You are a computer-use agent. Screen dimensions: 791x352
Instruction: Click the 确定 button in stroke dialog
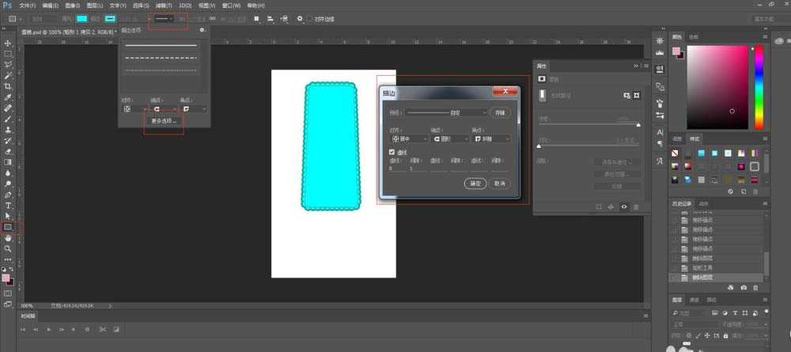click(x=475, y=183)
